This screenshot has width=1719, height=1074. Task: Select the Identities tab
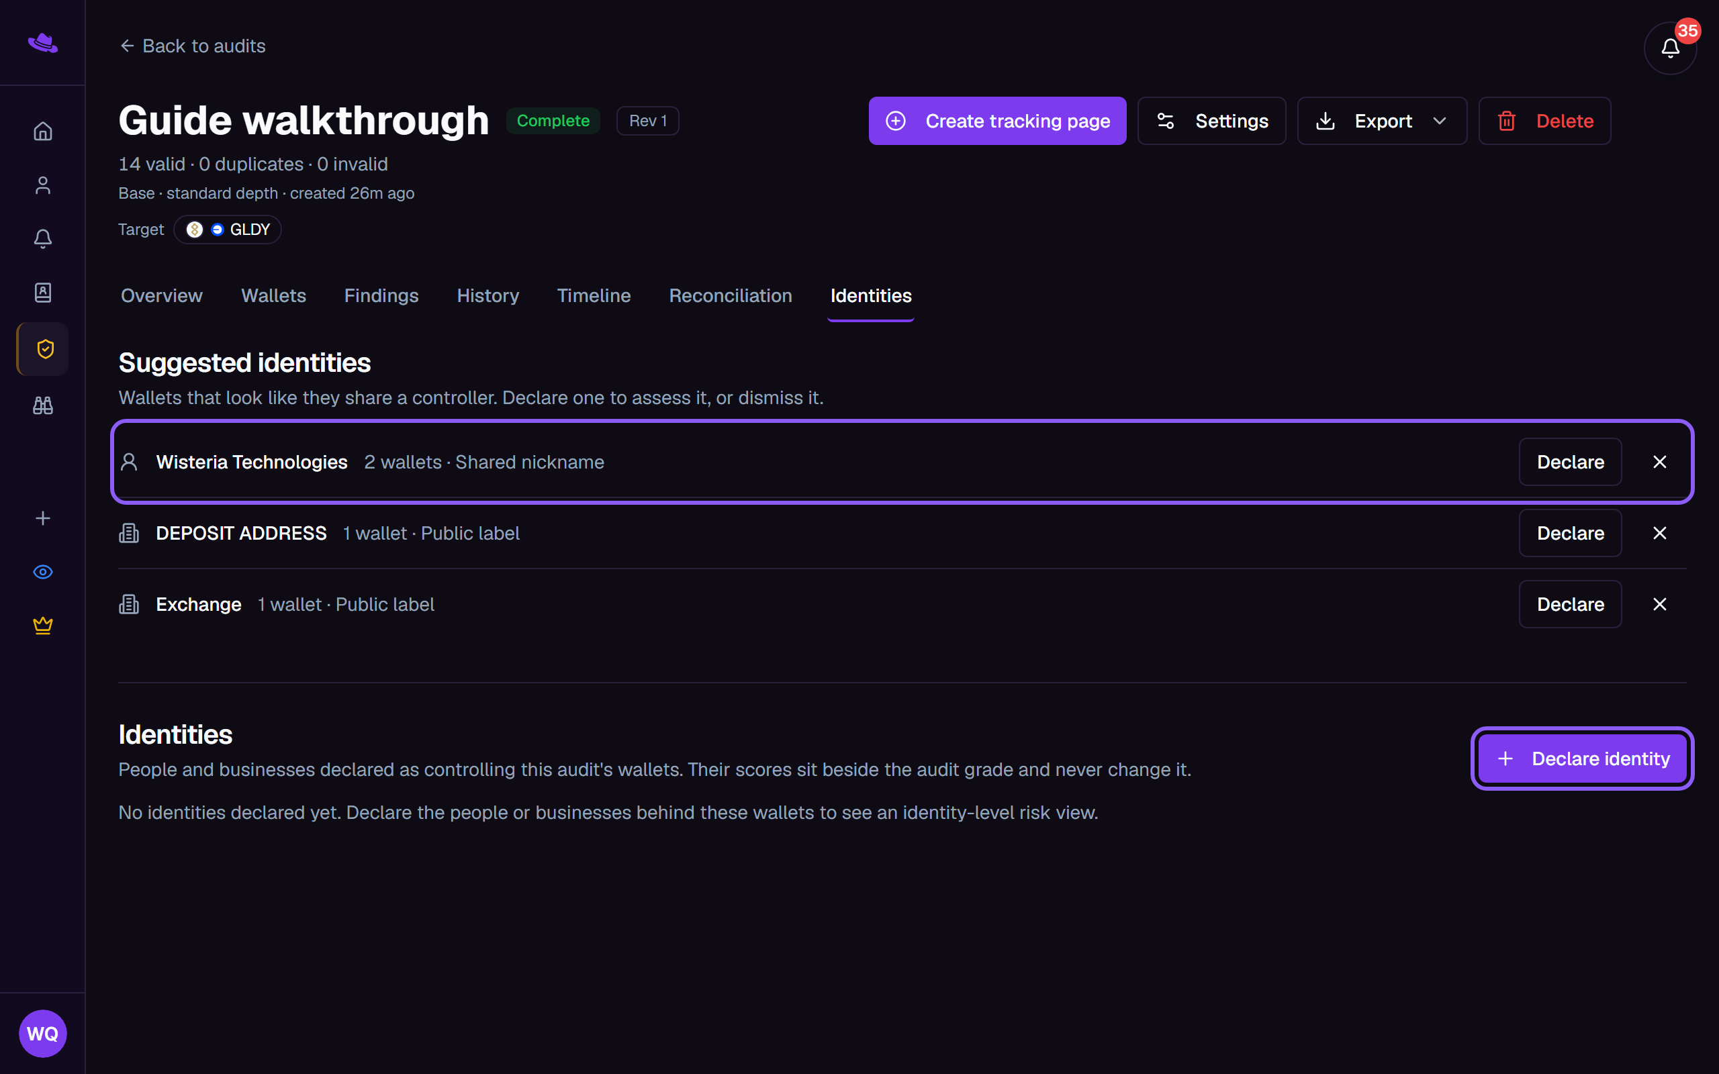point(871,295)
